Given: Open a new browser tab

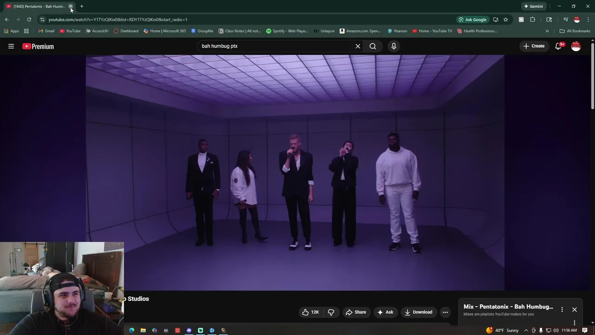Looking at the screenshot, I should pos(82,6).
